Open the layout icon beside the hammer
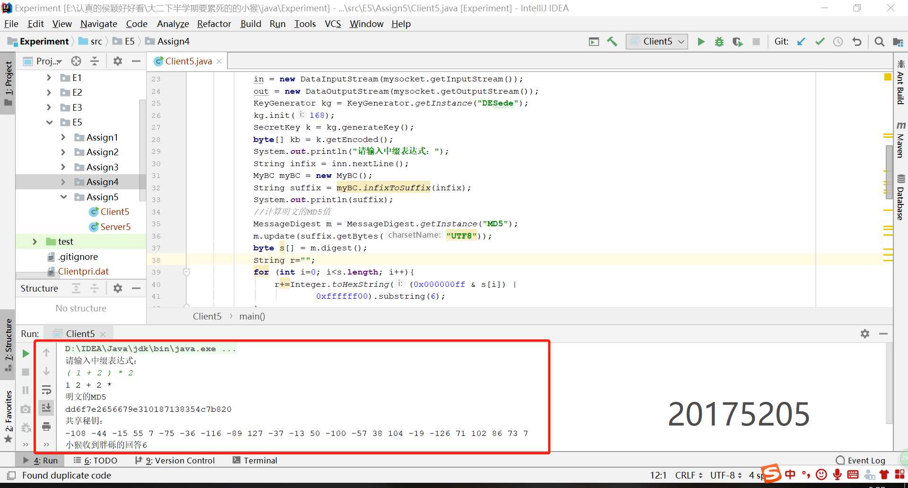The width and height of the screenshot is (908, 488). (x=594, y=42)
